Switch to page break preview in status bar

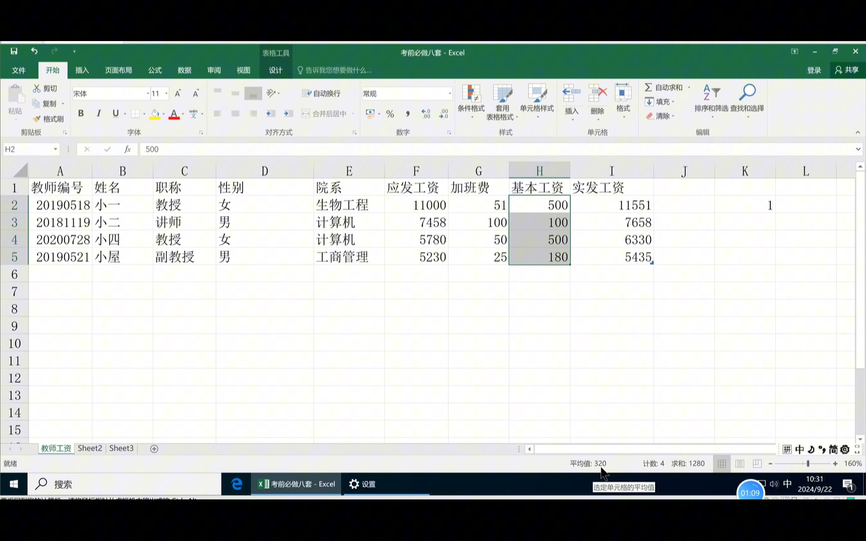point(757,464)
